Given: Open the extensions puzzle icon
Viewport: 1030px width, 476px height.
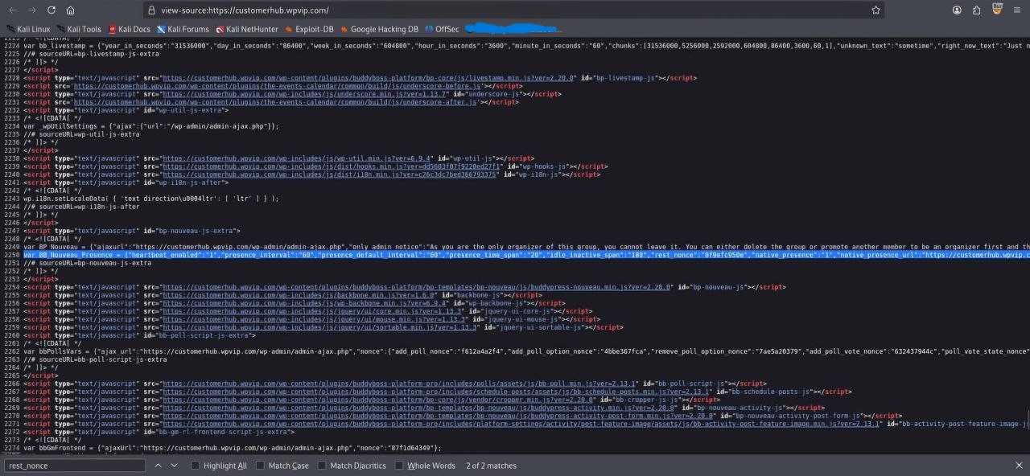Looking at the screenshot, I should (x=976, y=10).
